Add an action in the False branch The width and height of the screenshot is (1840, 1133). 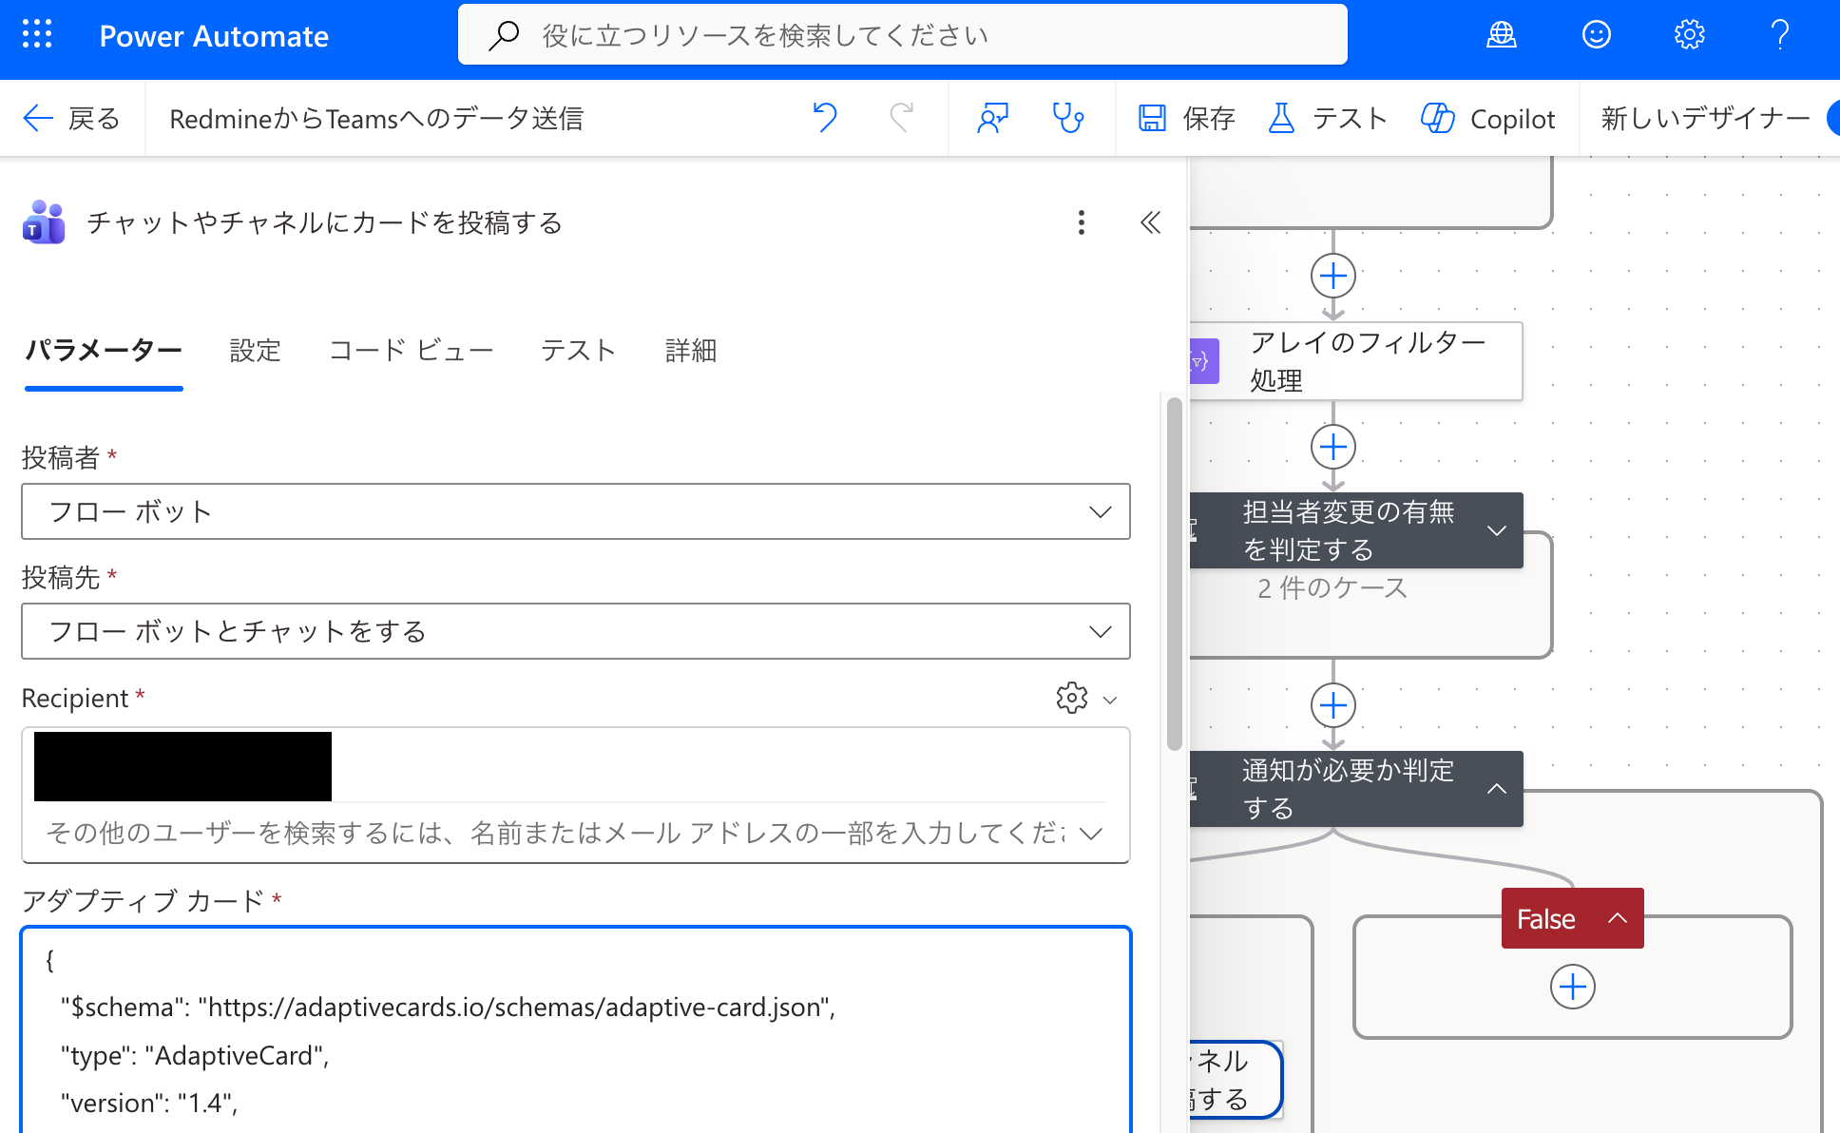pyautogui.click(x=1573, y=987)
